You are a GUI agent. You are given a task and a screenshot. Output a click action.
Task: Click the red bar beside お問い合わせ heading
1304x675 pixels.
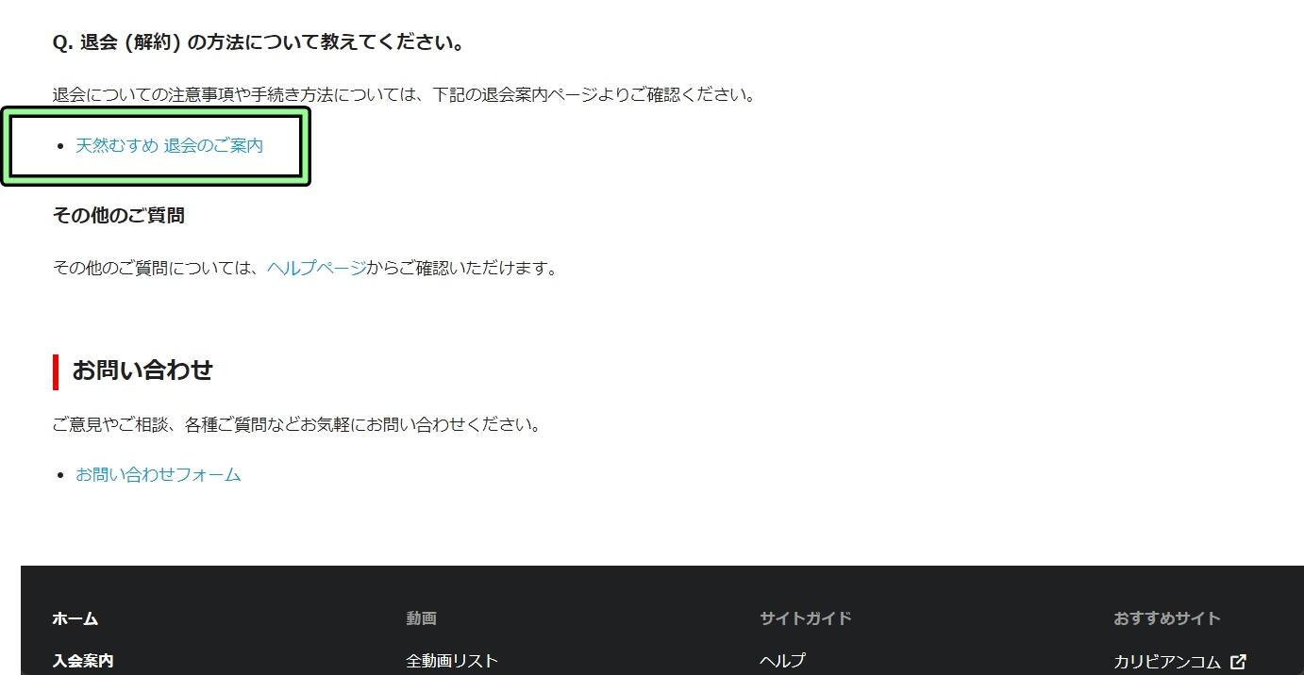click(56, 371)
